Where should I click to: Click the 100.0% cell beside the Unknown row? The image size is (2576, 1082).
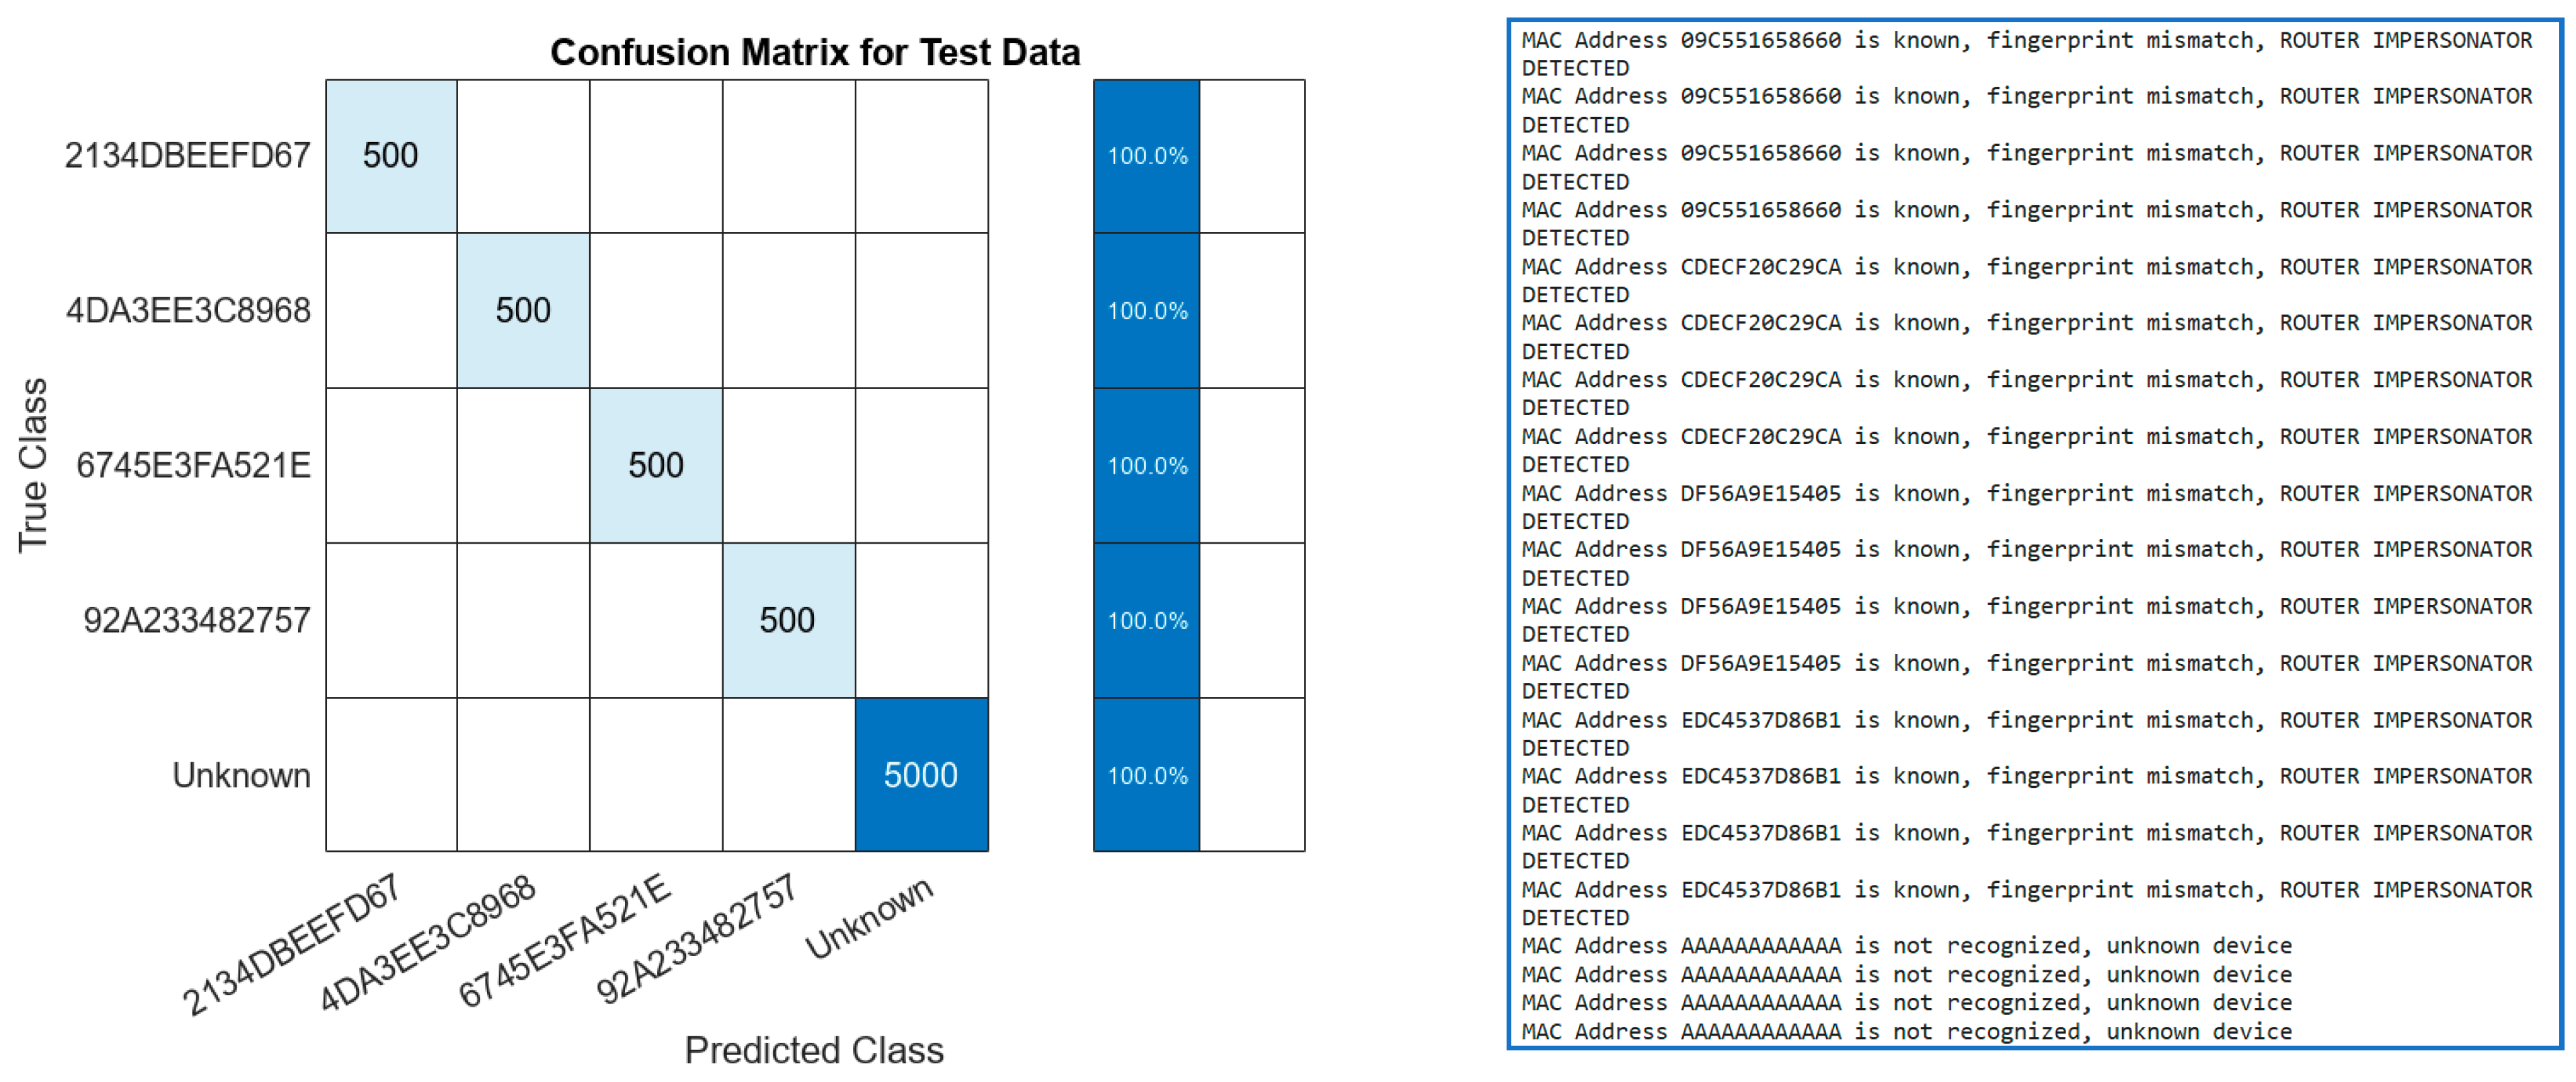(1147, 775)
